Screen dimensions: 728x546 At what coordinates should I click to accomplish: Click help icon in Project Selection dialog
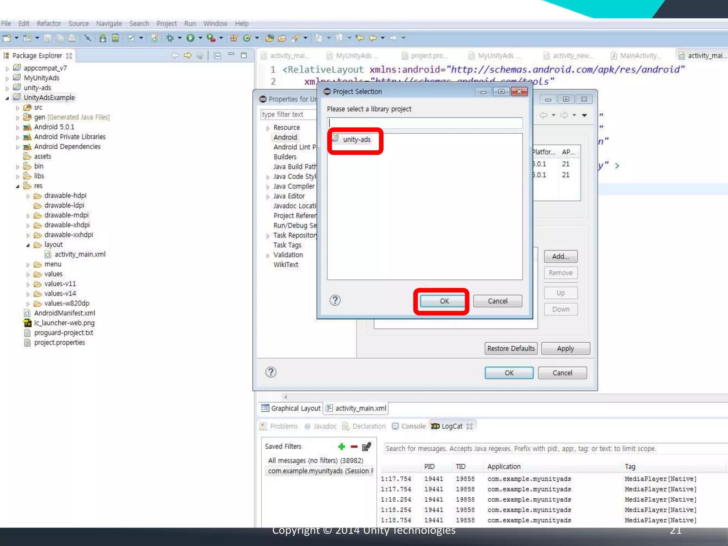(335, 300)
